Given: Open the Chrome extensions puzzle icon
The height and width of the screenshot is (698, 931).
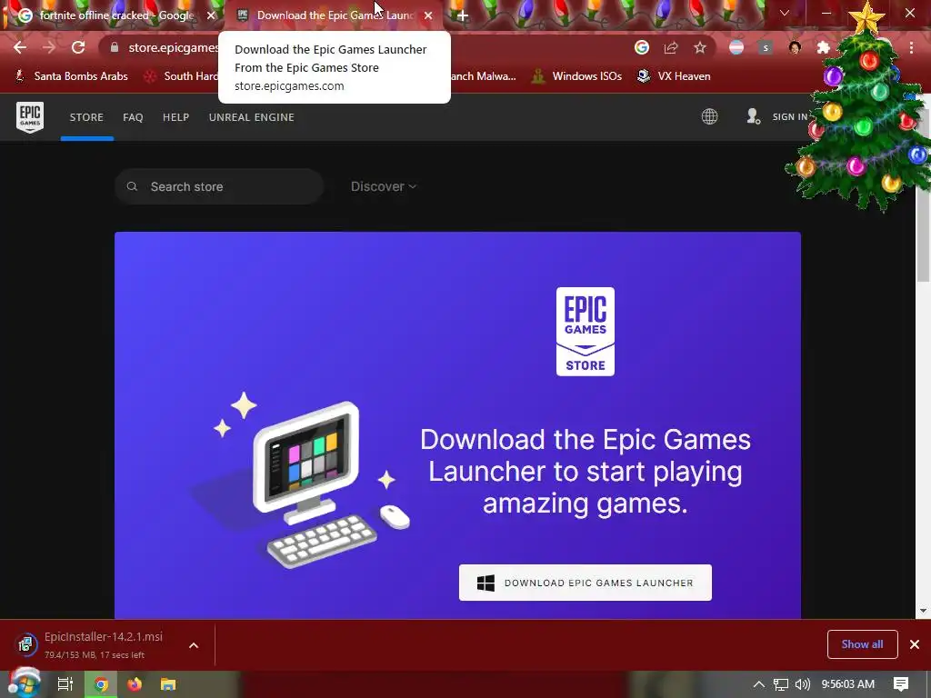Looking at the screenshot, I should tap(823, 47).
